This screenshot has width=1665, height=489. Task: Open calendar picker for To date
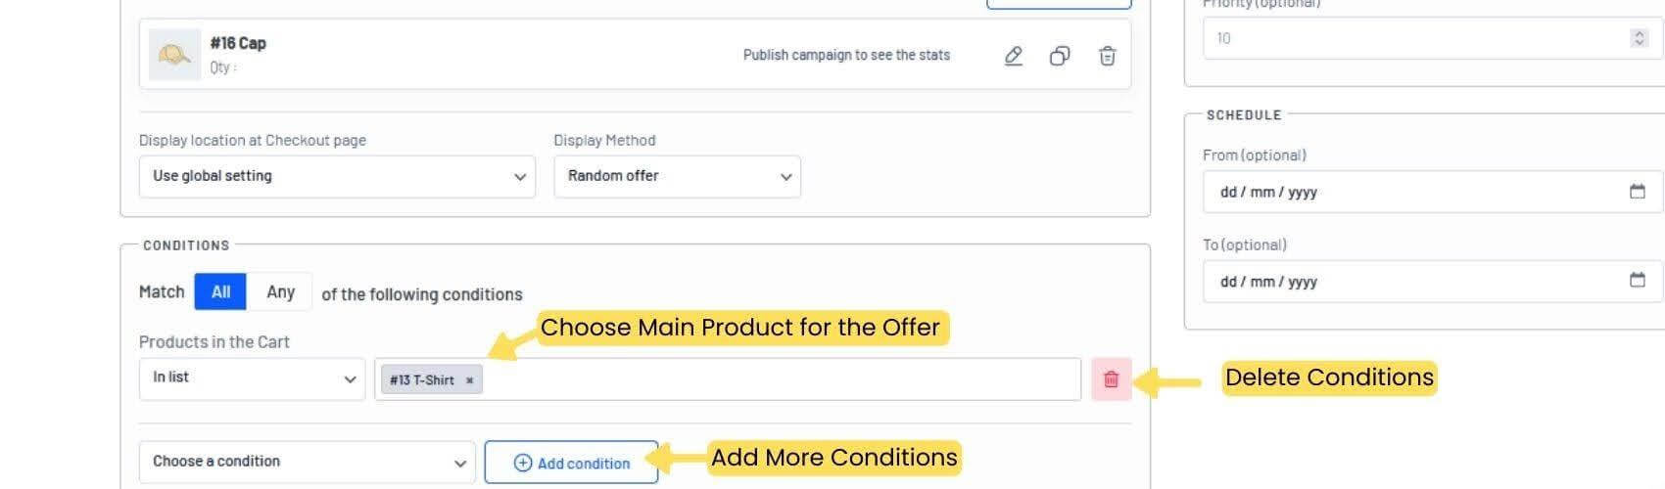click(x=1637, y=281)
